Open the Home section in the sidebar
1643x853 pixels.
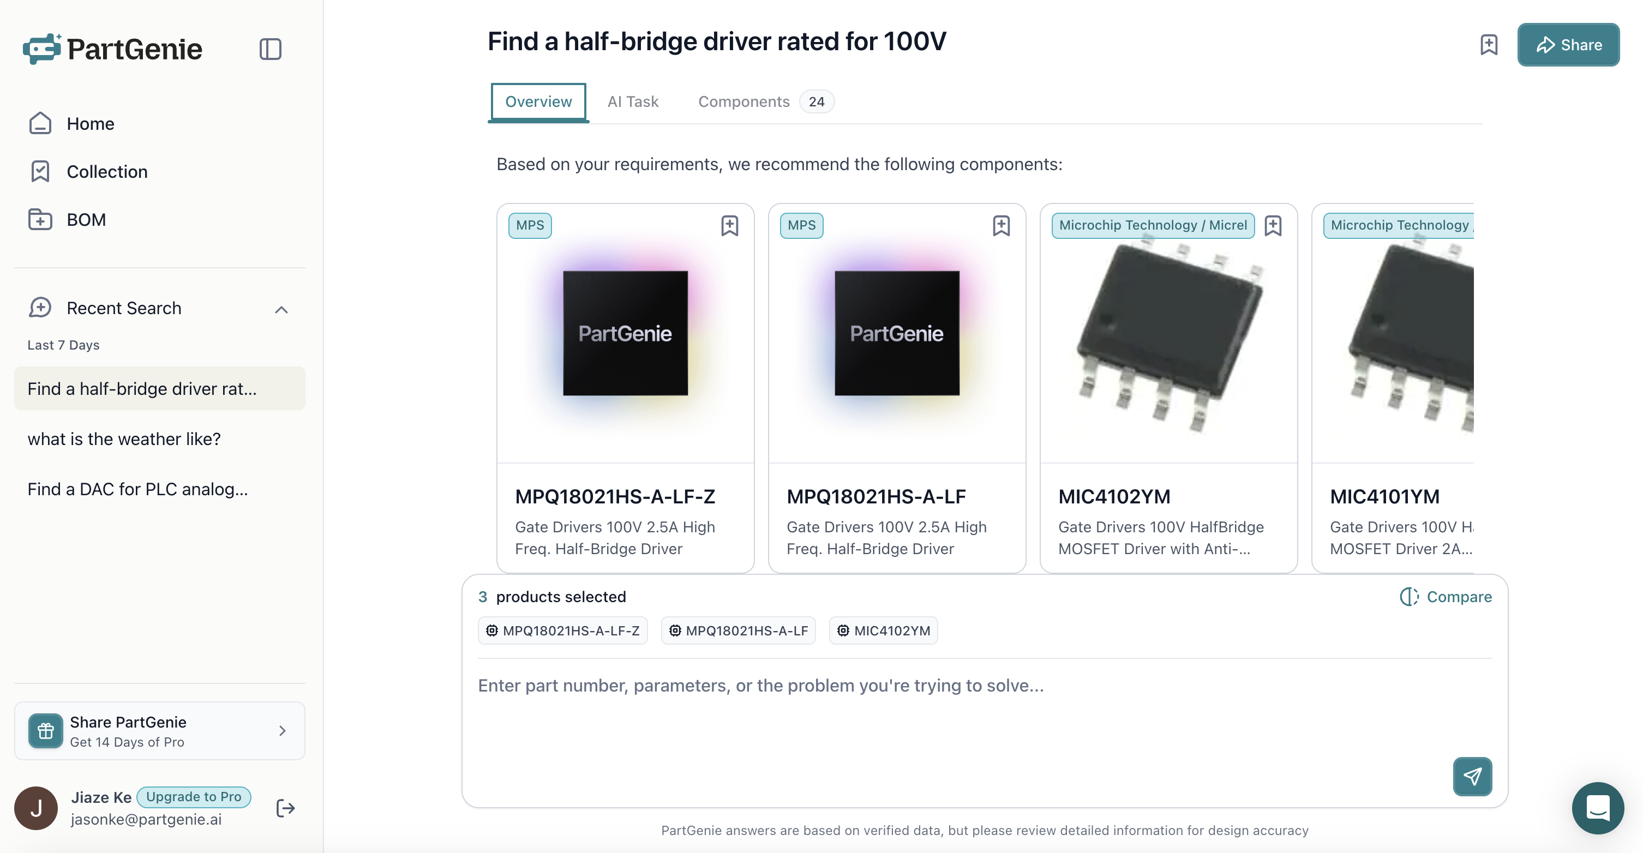(x=90, y=123)
